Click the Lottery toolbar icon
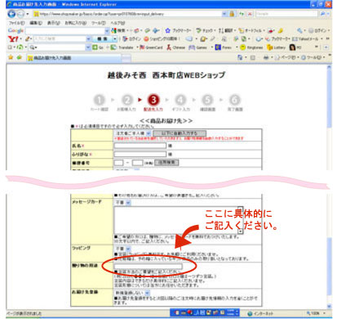 click(277, 47)
